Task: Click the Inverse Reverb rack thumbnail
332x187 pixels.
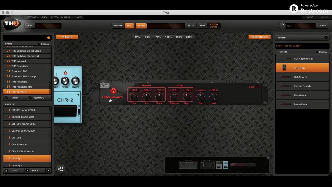Action: coord(285,86)
